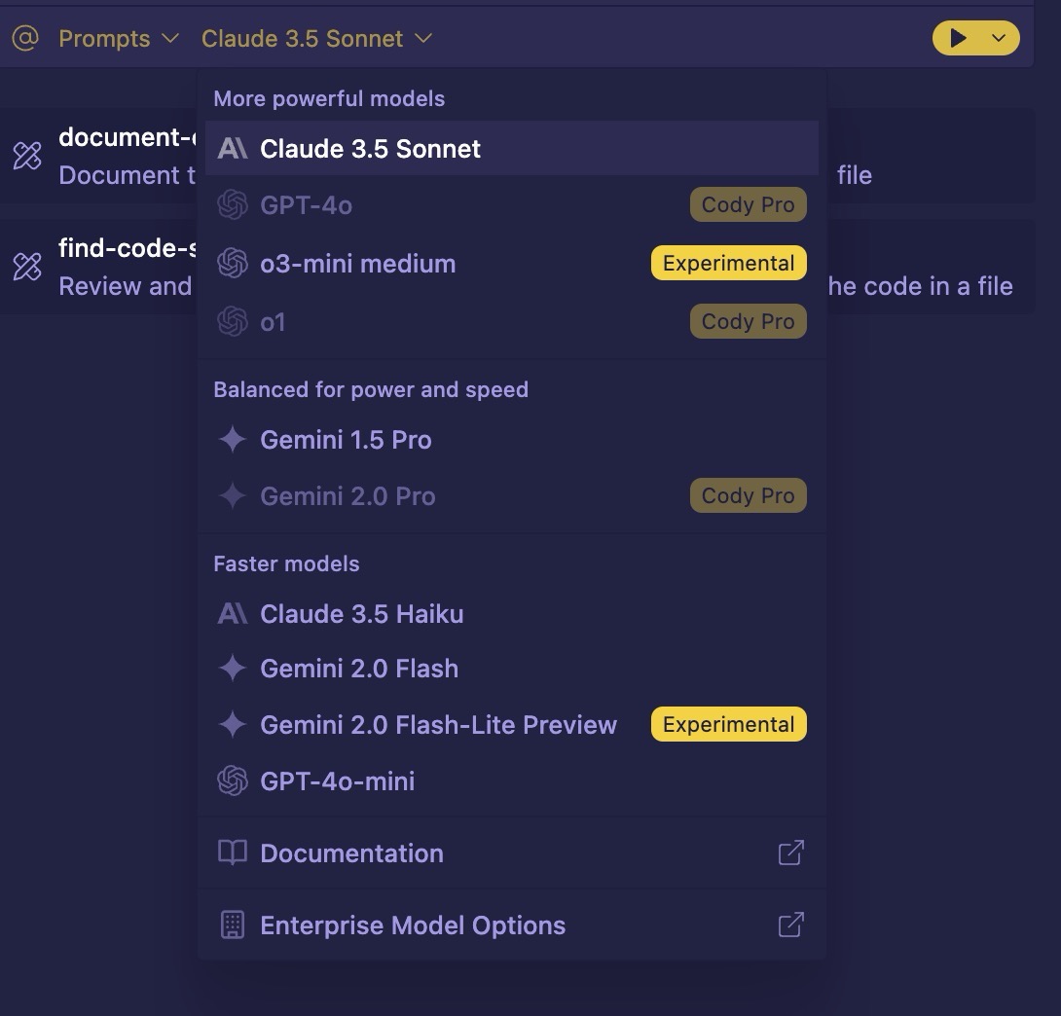Click the document-code prompt icon
The image size is (1061, 1016).
pyautogui.click(x=28, y=156)
